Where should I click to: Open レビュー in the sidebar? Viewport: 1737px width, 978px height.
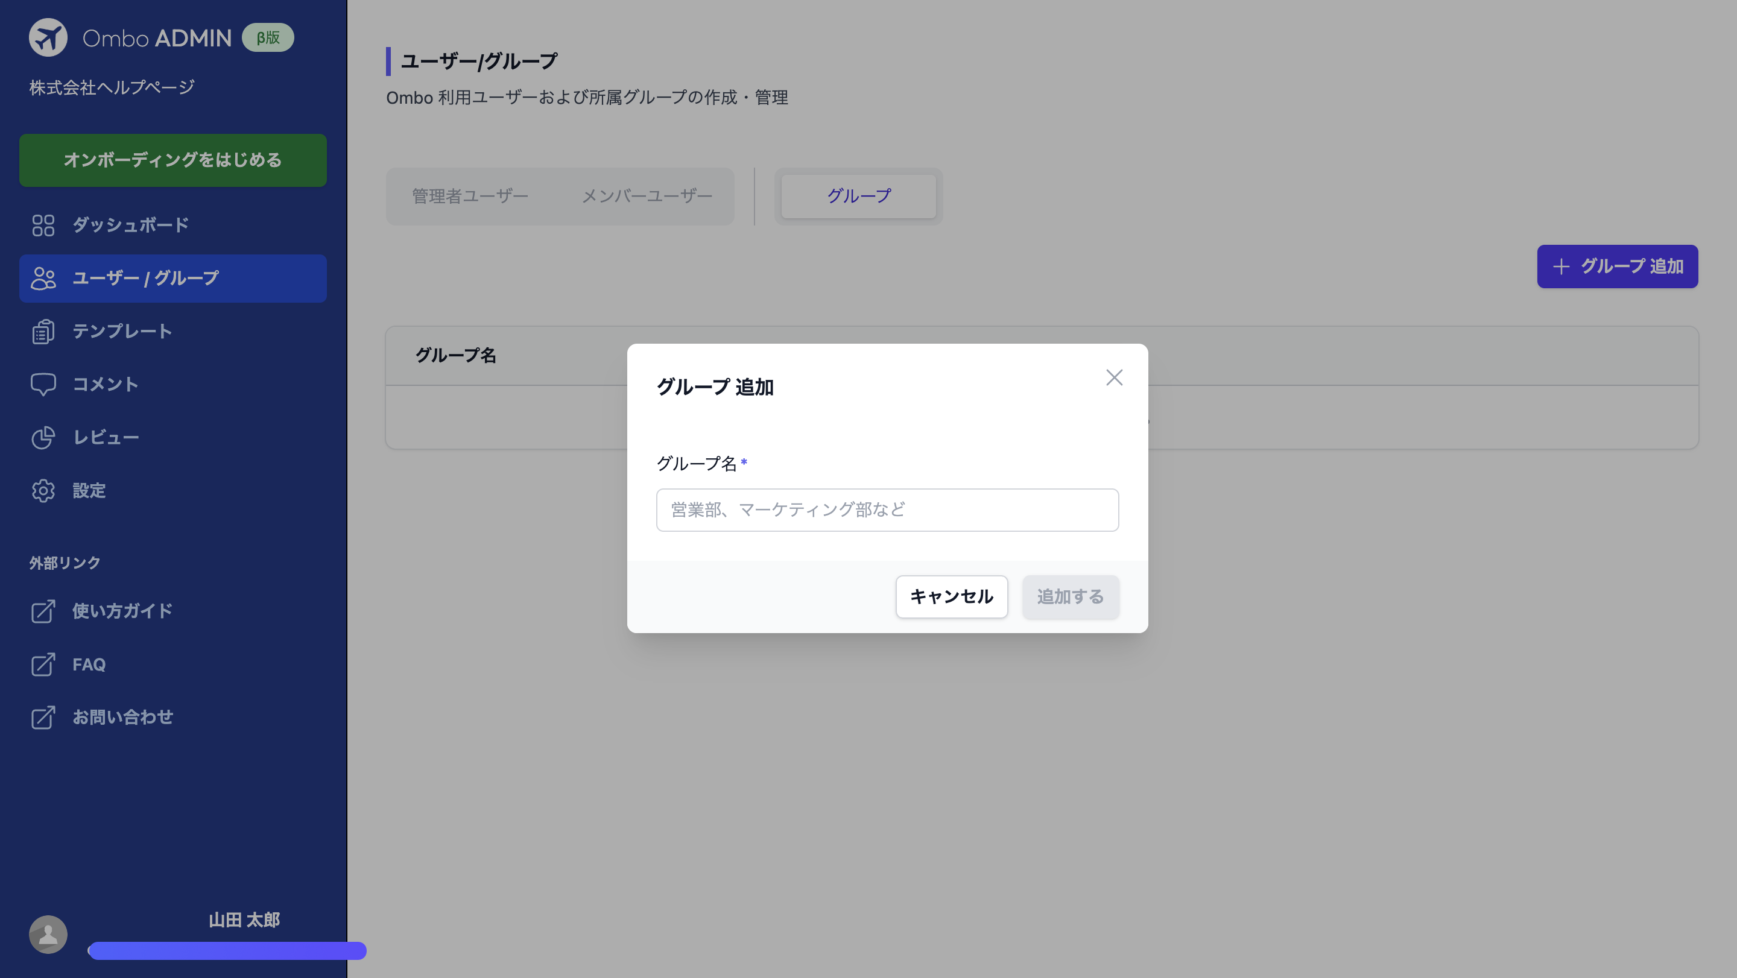click(172, 437)
